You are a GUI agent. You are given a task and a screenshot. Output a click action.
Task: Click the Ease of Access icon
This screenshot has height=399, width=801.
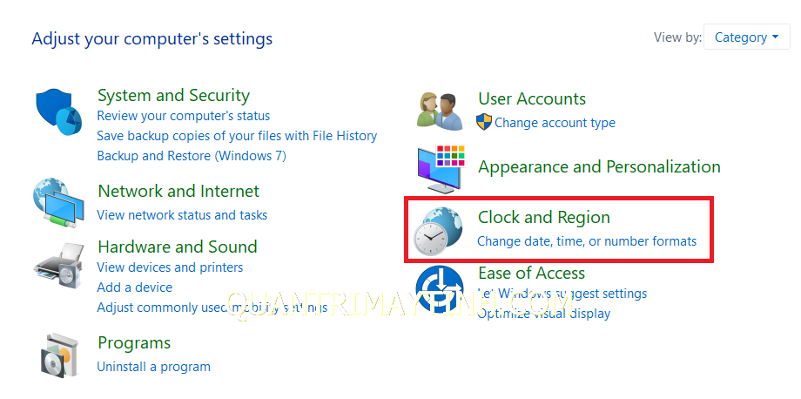(x=440, y=290)
